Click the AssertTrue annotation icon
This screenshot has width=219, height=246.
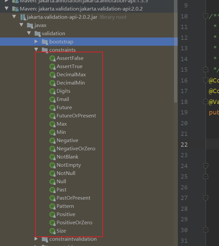pos(52,66)
